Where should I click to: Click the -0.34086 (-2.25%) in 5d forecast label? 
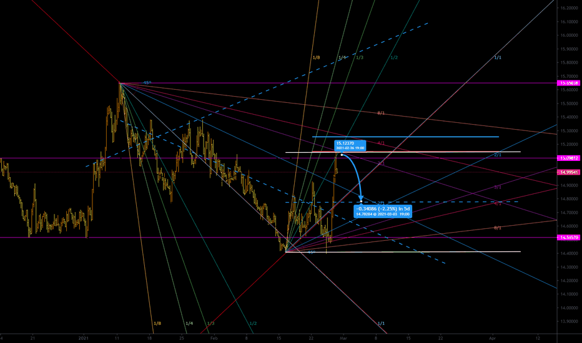(383, 211)
